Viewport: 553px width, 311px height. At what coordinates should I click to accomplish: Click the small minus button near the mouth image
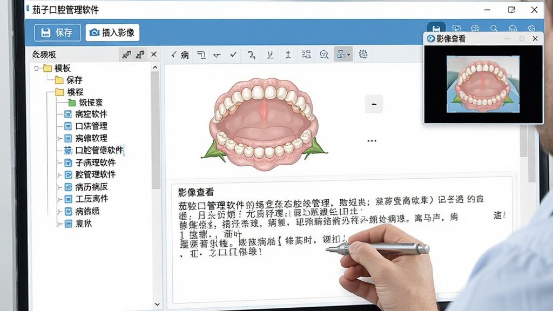pyautogui.click(x=374, y=104)
